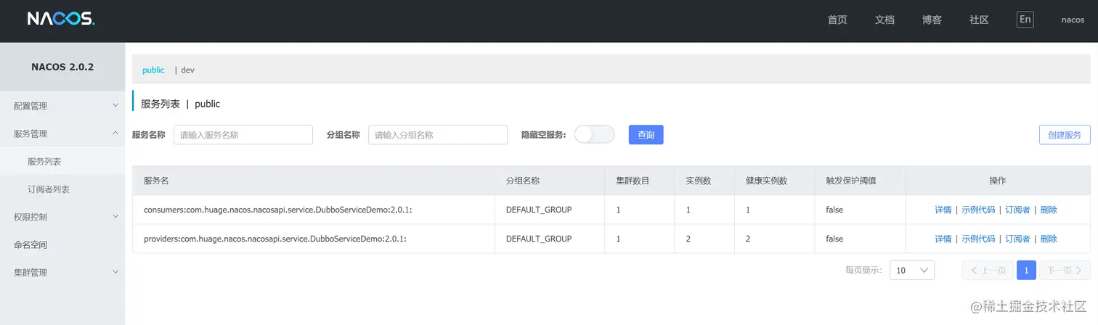Open 命名空间 in the sidebar
The height and width of the screenshot is (325, 1098).
coord(30,245)
